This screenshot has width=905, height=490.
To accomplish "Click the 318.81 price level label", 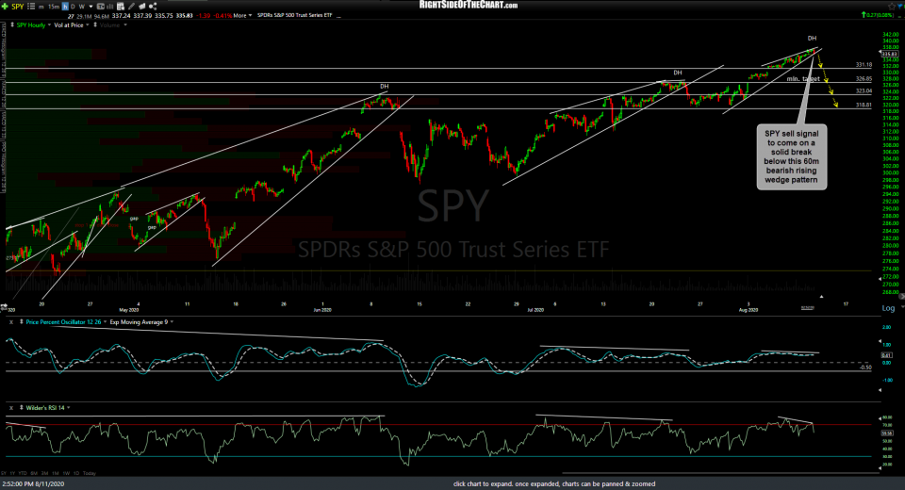I will click(x=864, y=105).
